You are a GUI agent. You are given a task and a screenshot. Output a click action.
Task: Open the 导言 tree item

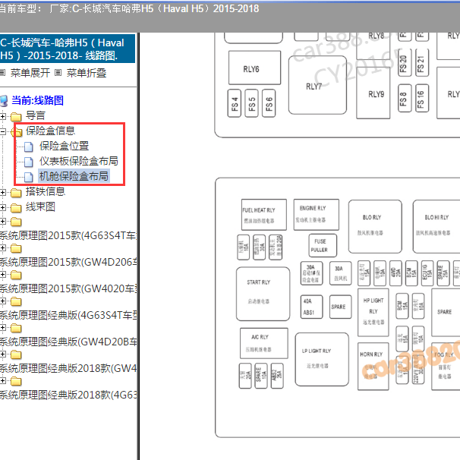coord(35,115)
